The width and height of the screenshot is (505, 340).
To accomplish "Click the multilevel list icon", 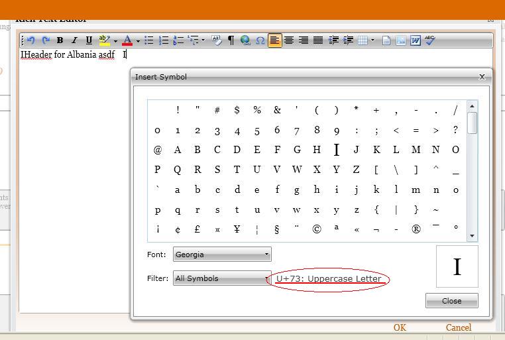I will (194, 40).
